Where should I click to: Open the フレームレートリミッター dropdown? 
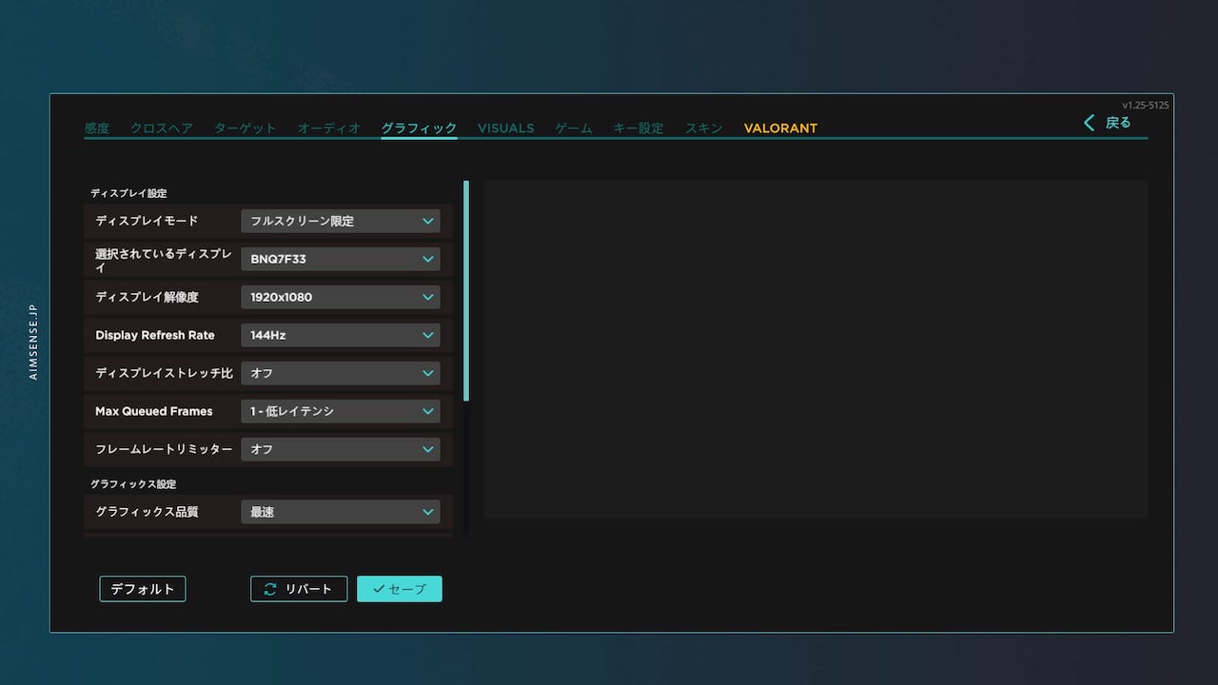pyautogui.click(x=340, y=449)
